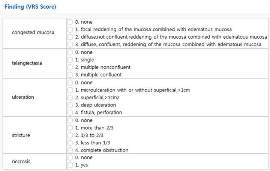The height and width of the screenshot is (171, 270).
Task: Pick deep ulceration option
Action: point(70,105)
